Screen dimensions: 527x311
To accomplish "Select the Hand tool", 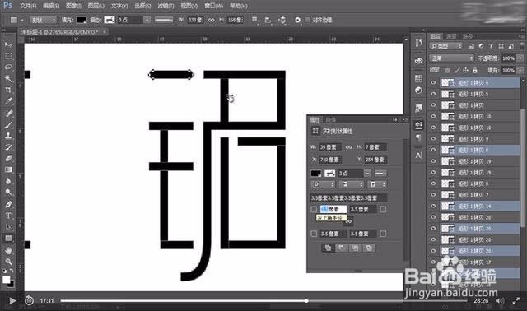I will (x=8, y=250).
